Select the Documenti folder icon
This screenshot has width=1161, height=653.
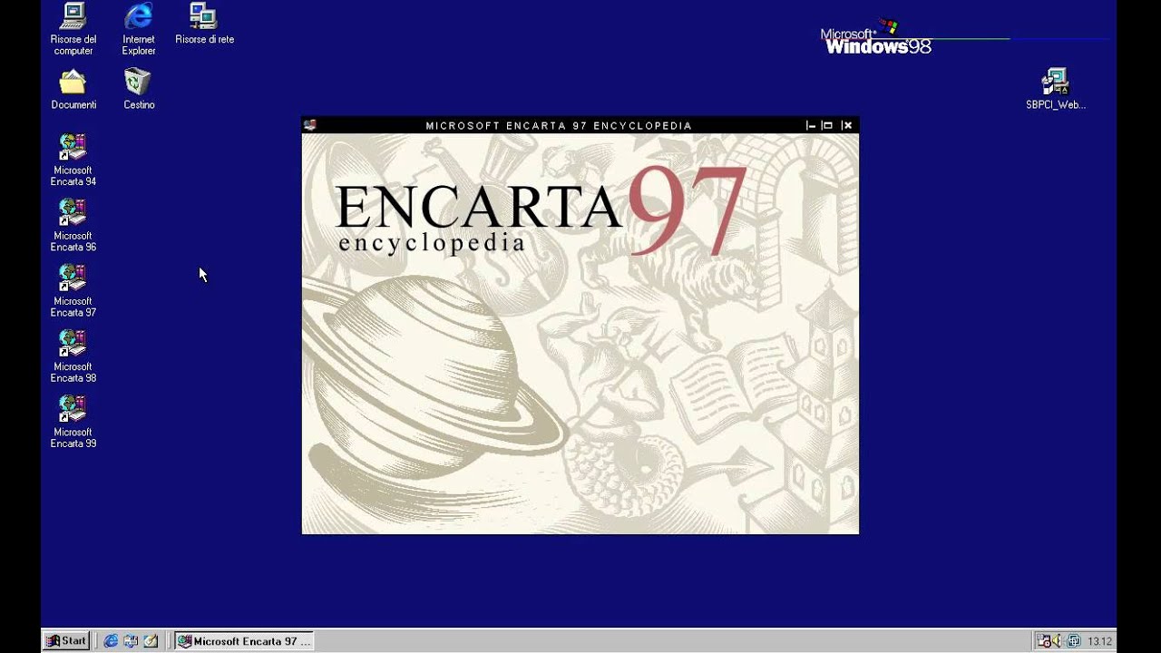tap(73, 89)
